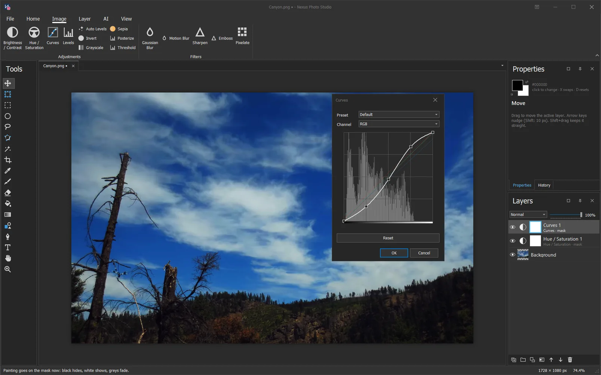Apply Auto Levels adjustment
Screen dimensions: 601x375
click(92, 29)
